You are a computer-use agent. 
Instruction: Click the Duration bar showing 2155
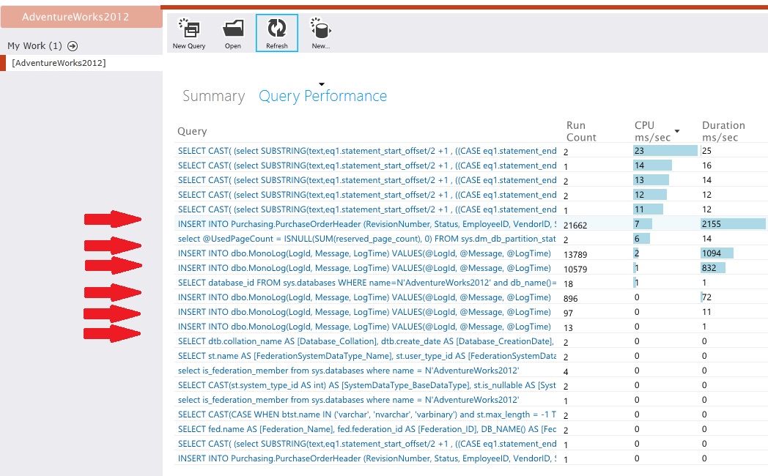pos(733,224)
